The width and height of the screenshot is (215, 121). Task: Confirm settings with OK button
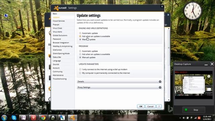click(x=141, y=107)
